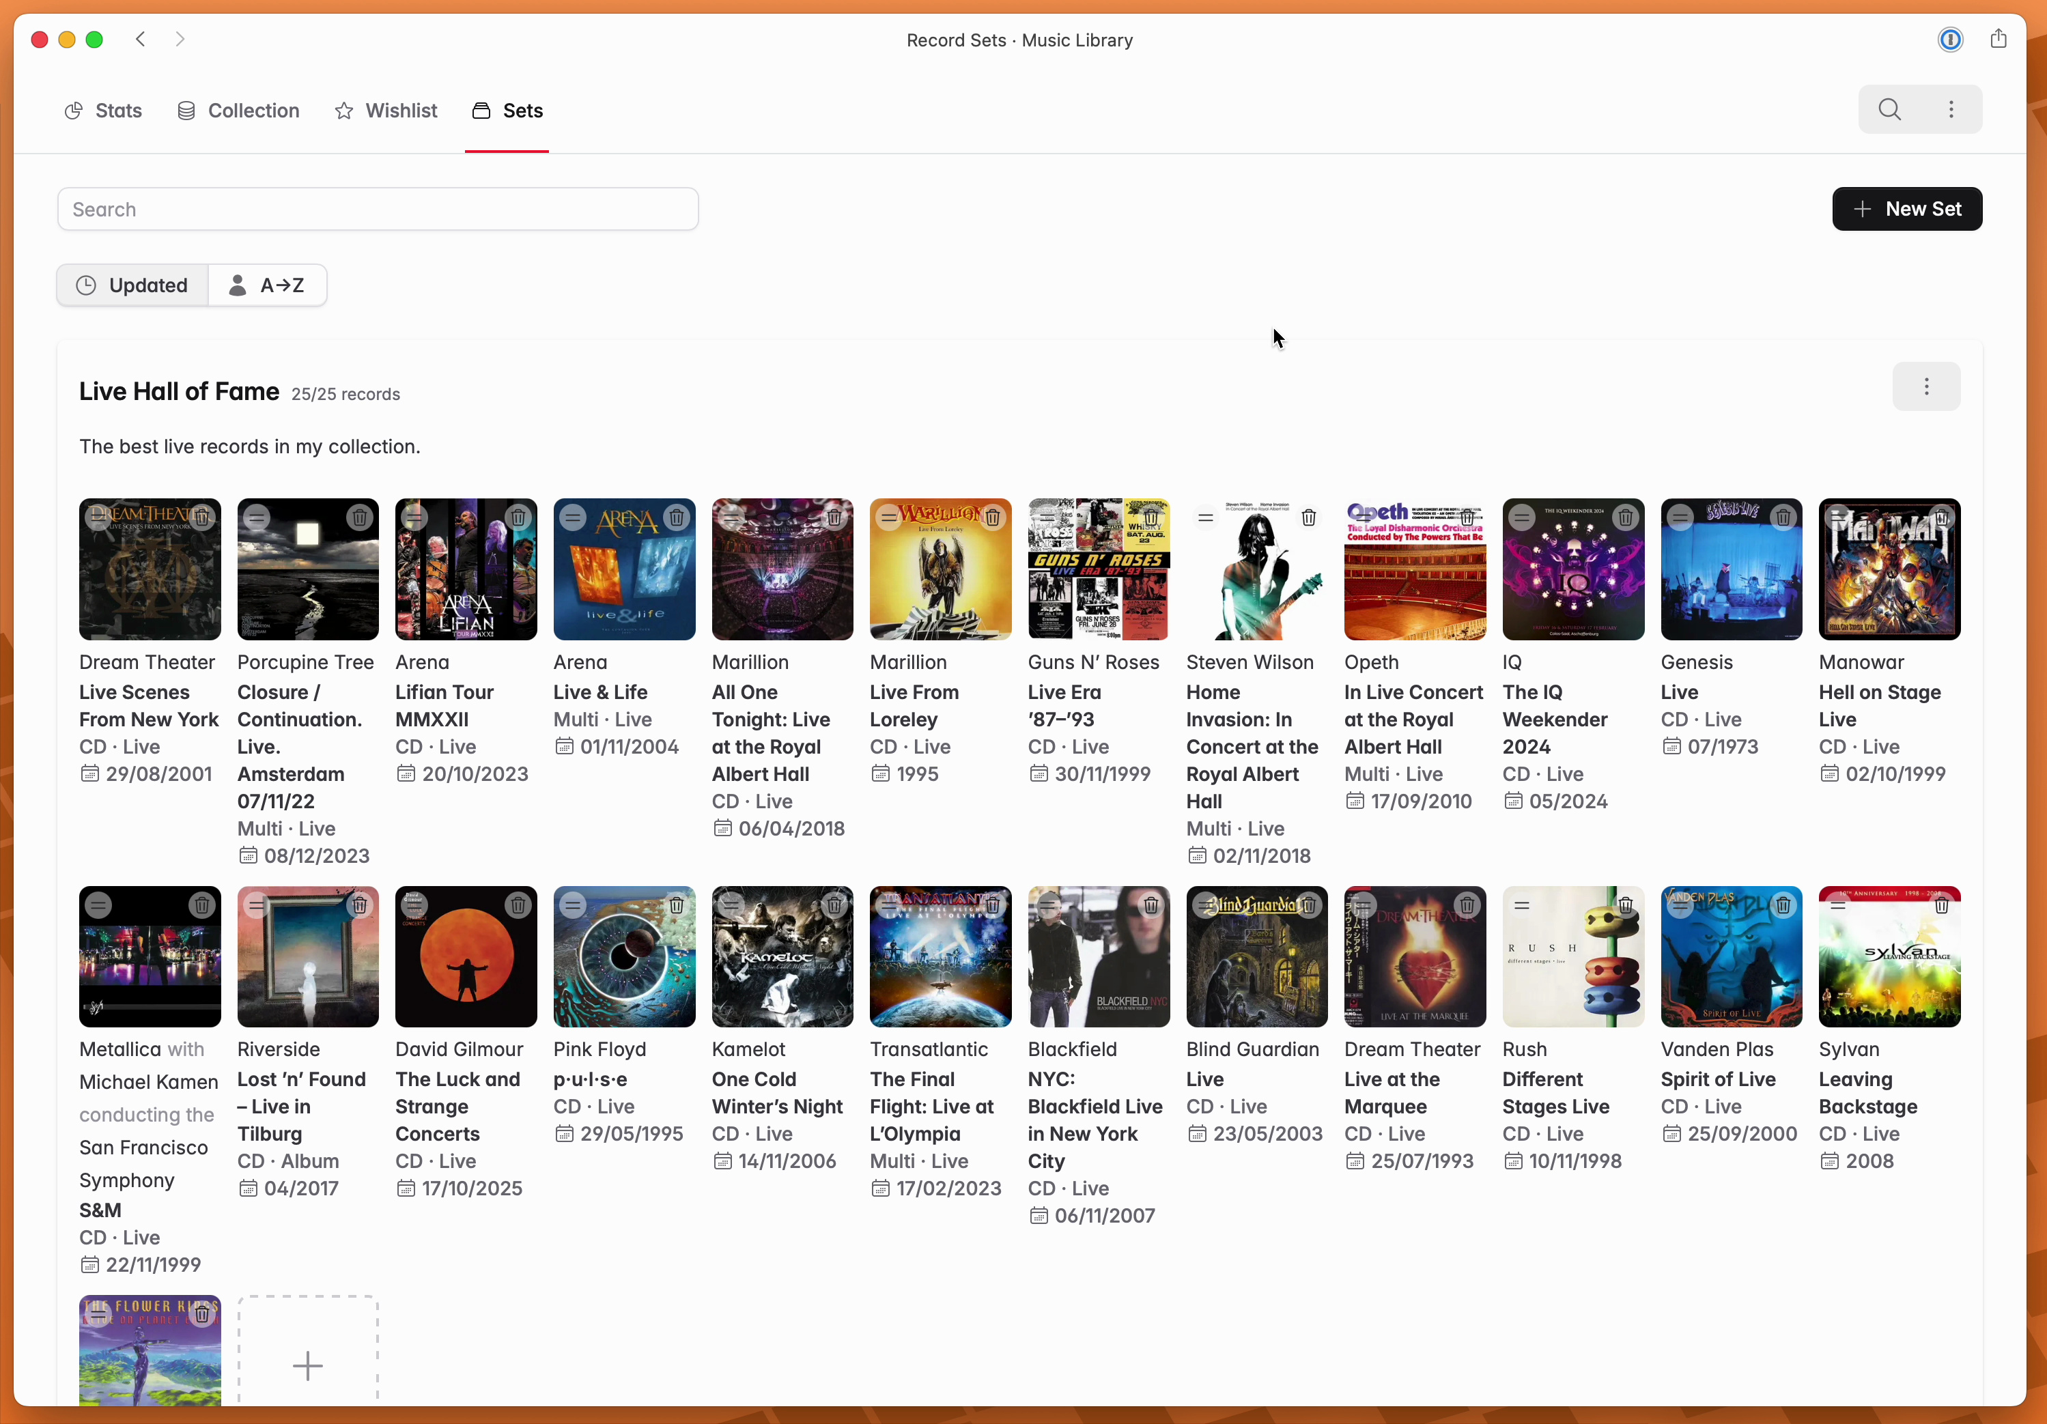Open Live Hall of Fame options menu
2047x1424 pixels.
coord(1925,387)
